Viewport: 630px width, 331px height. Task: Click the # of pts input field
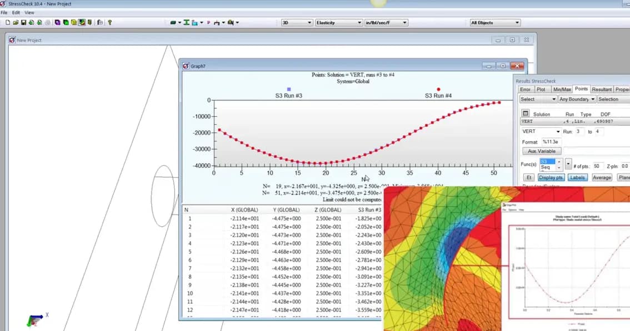pyautogui.click(x=598, y=165)
